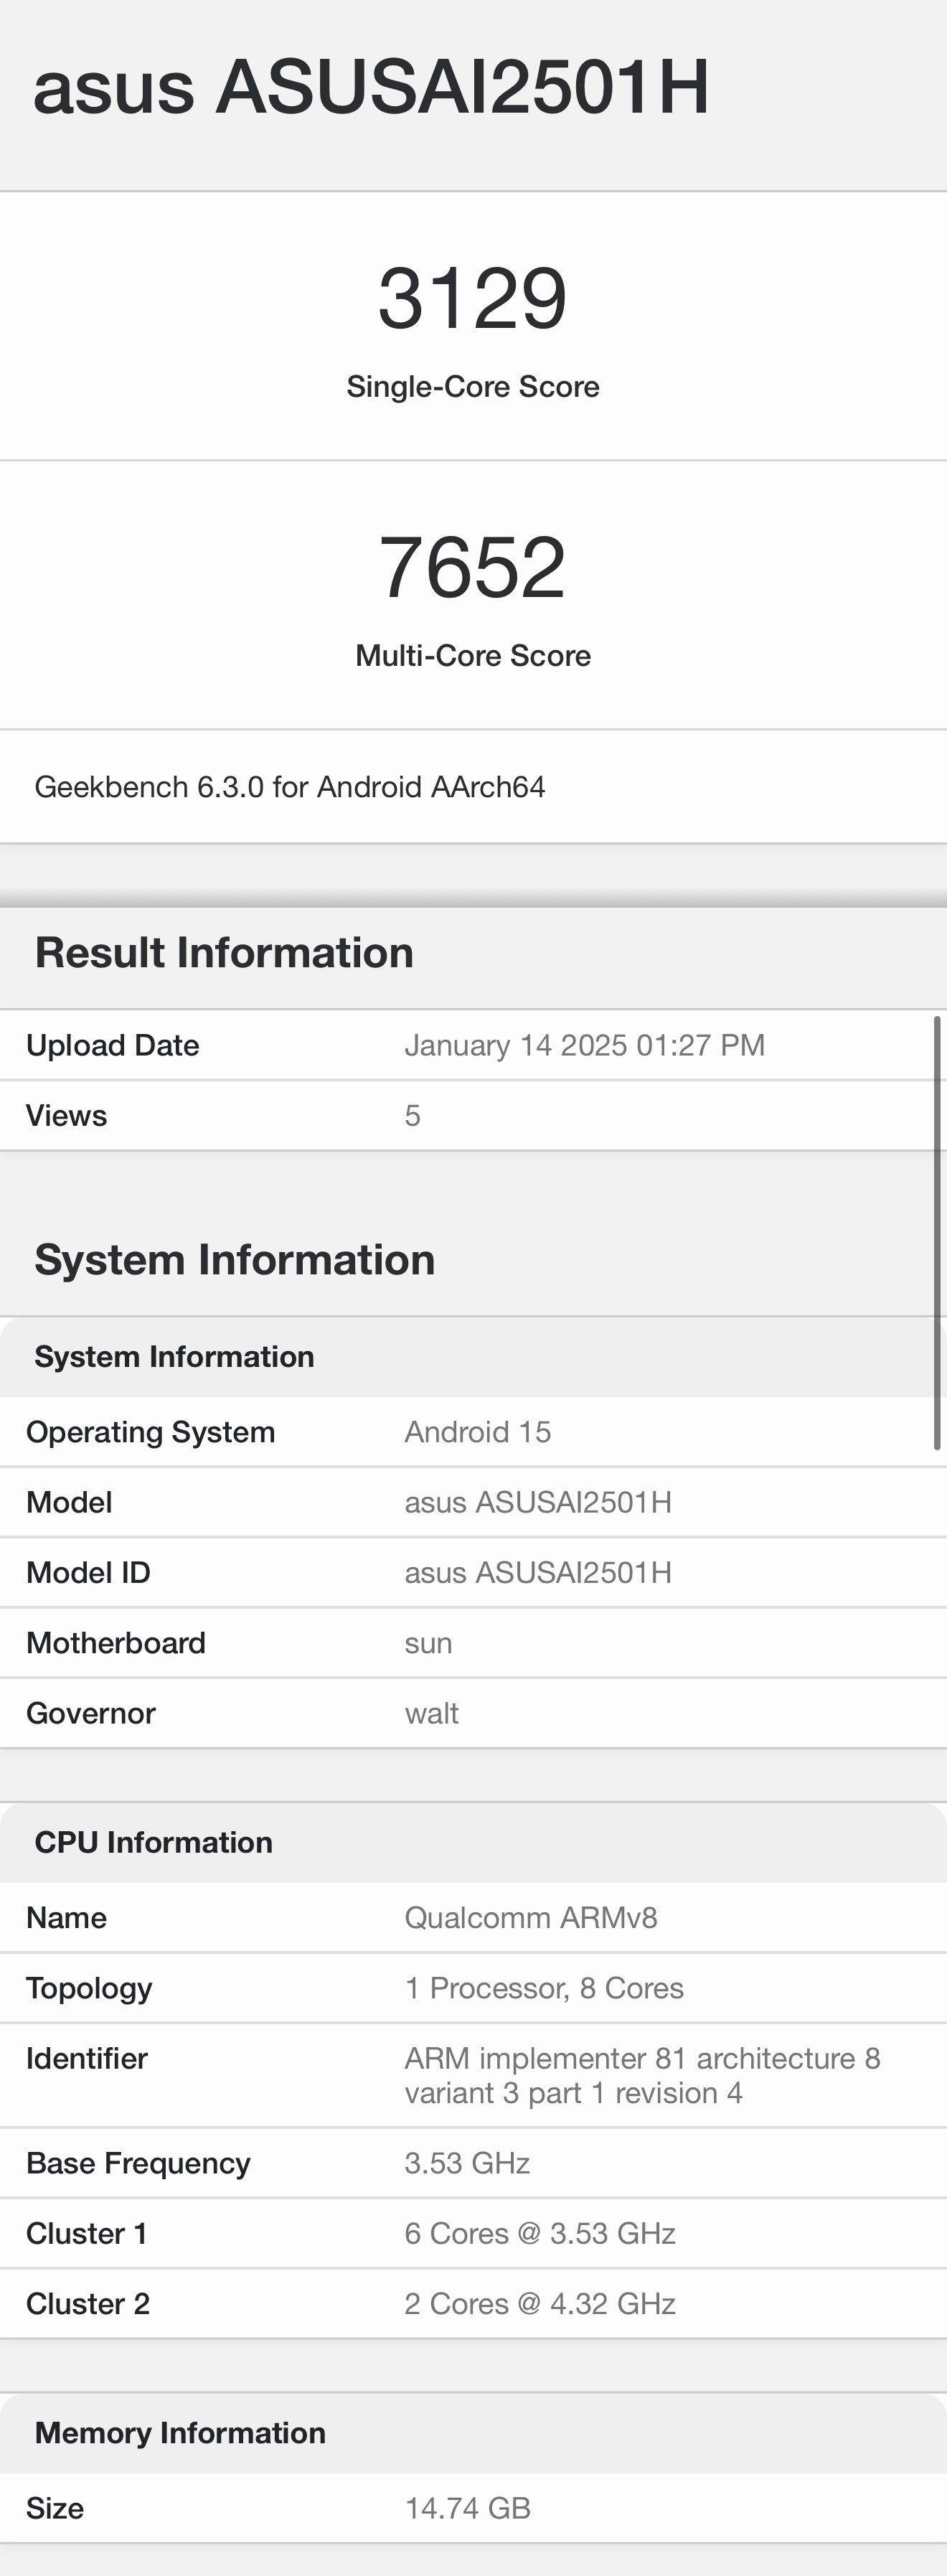Select the Model ID value asus ASUSAI2501H
The width and height of the screenshot is (947, 2576).
[x=538, y=1572]
